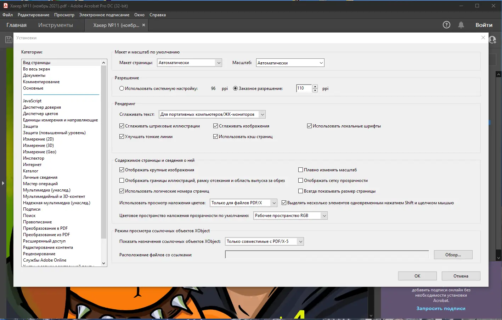Close the Установки dialog with the X
This screenshot has height=320, width=502.
pos(483,38)
